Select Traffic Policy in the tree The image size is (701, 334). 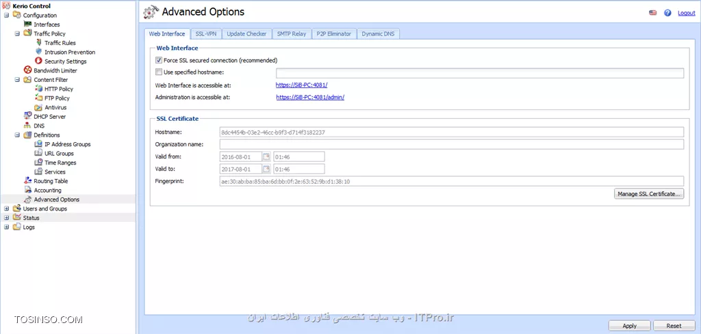click(49, 33)
